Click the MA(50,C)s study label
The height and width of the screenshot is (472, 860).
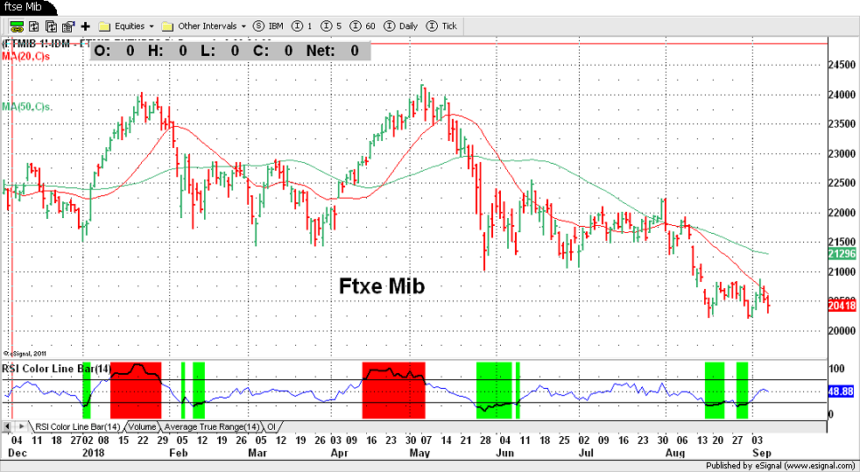[25, 106]
